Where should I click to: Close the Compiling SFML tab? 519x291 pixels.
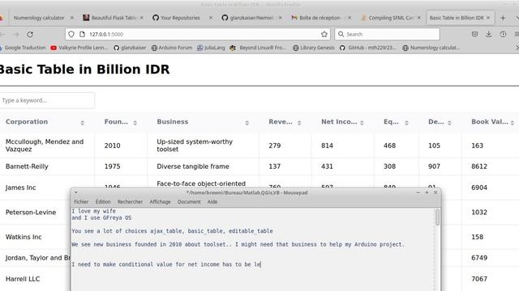[x=418, y=18]
